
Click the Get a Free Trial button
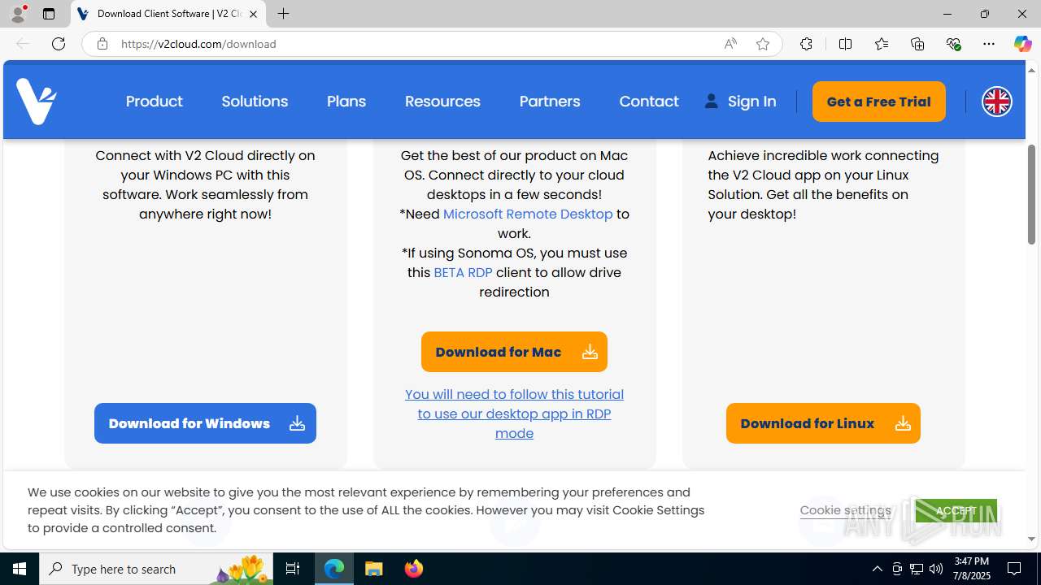point(879,102)
